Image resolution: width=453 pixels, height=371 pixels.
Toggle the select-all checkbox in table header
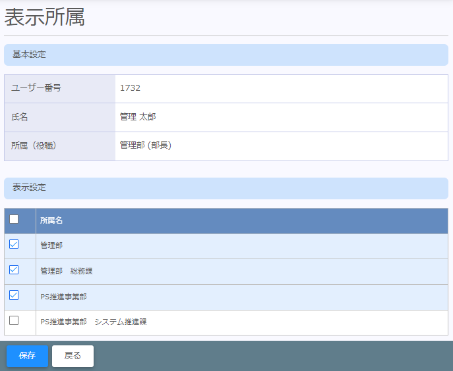[x=14, y=220]
